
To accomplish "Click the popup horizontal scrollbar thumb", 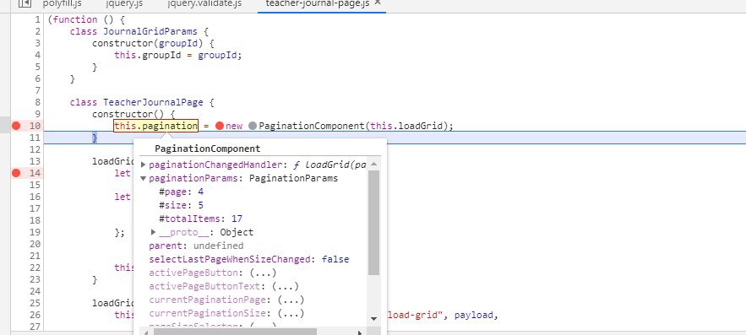I will tap(235, 332).
